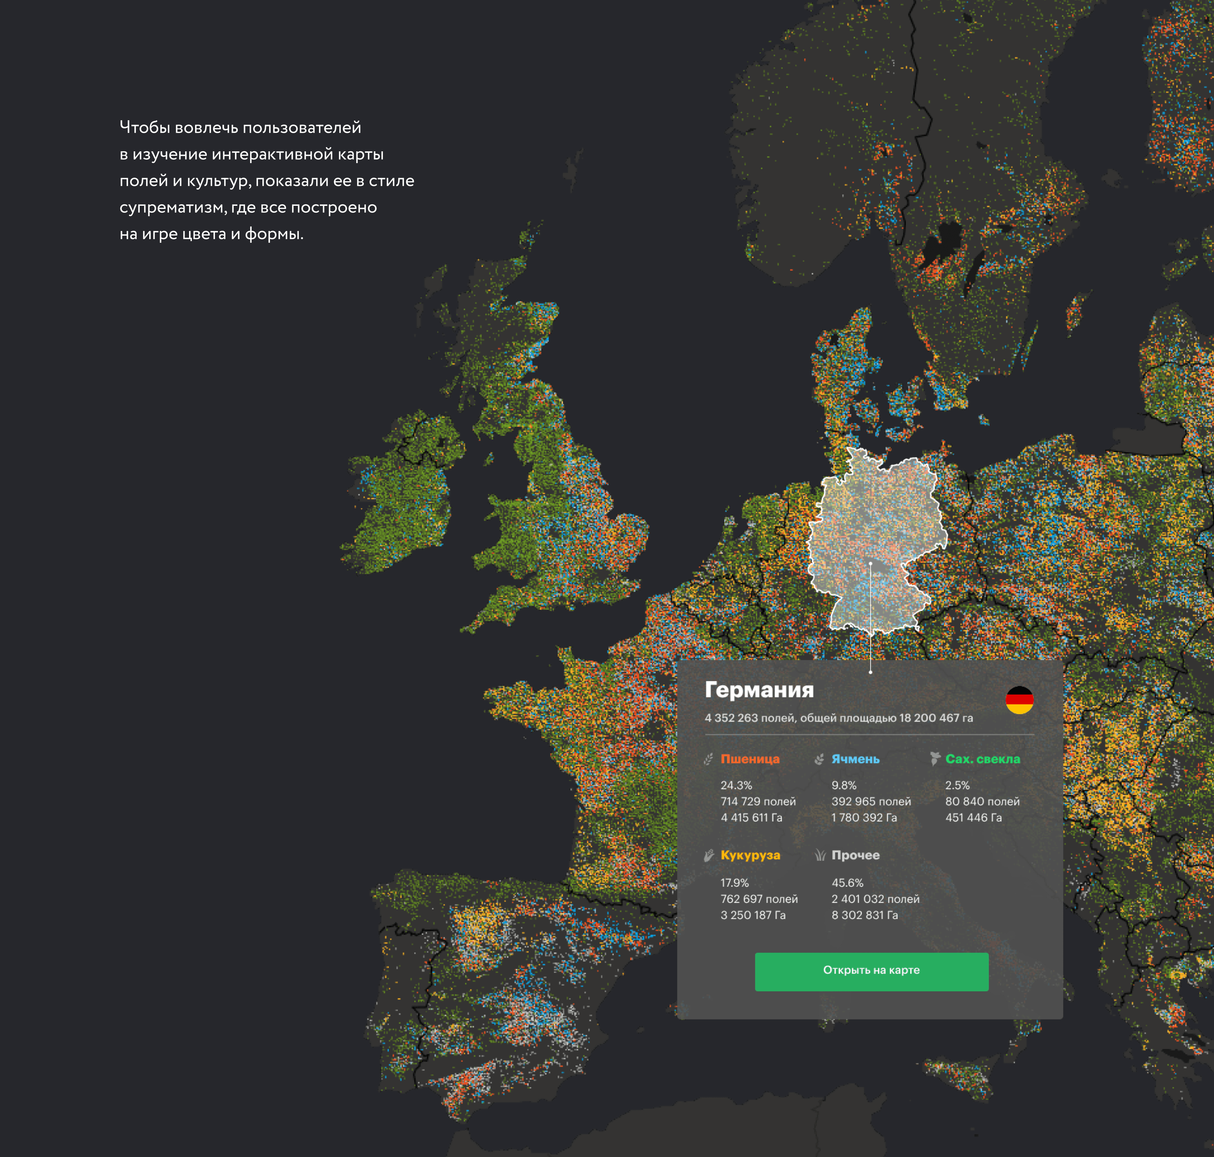Click the callout dot at the card's top

point(870,672)
